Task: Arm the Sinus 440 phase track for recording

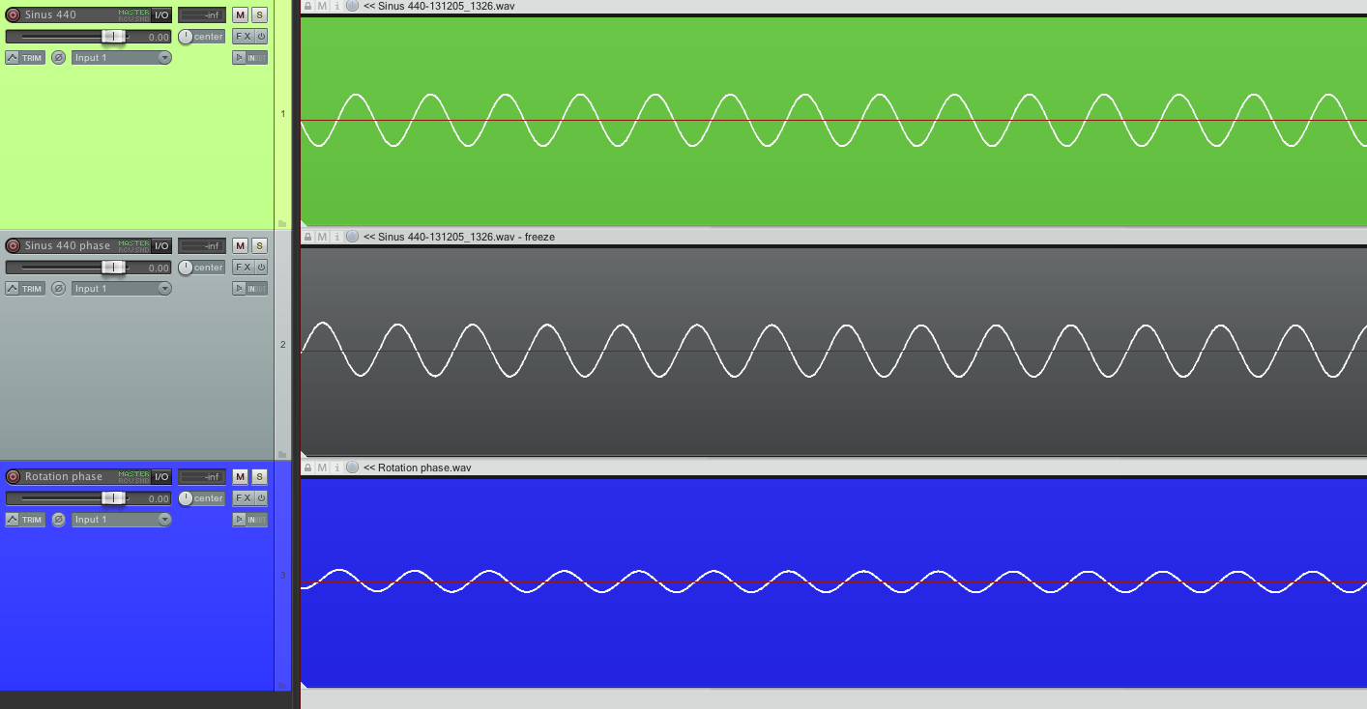Action: tap(14, 245)
